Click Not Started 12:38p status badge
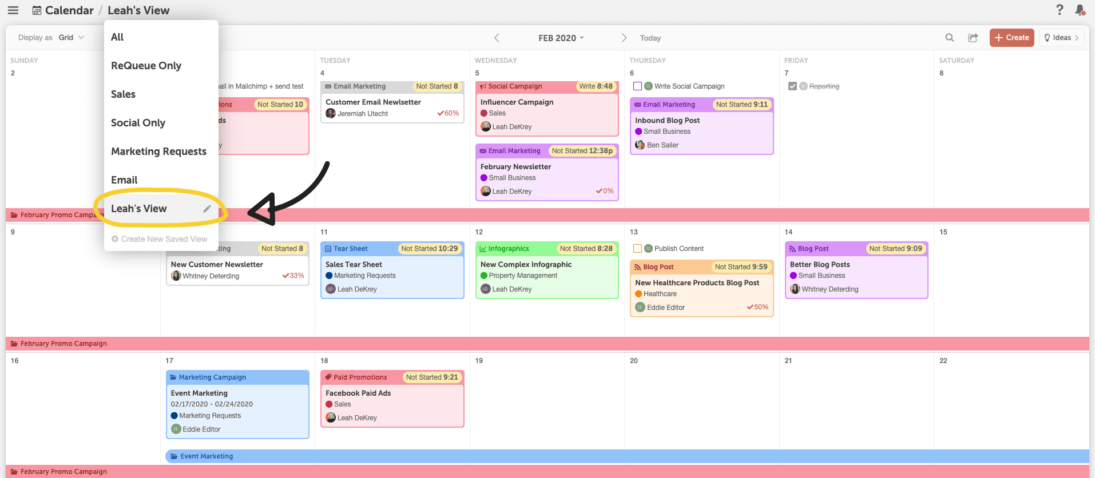1095x478 pixels. [x=582, y=151]
